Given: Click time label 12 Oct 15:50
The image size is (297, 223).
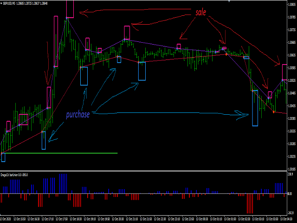Looking at the screenshot, I should (19, 219).
